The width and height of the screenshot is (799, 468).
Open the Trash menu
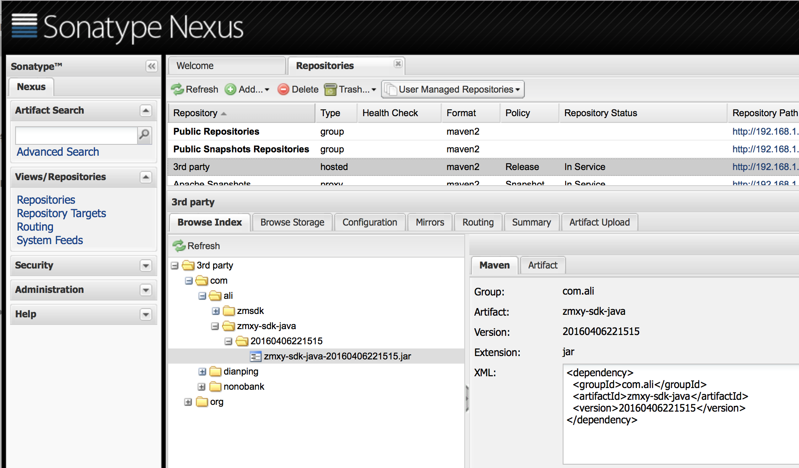[350, 89]
